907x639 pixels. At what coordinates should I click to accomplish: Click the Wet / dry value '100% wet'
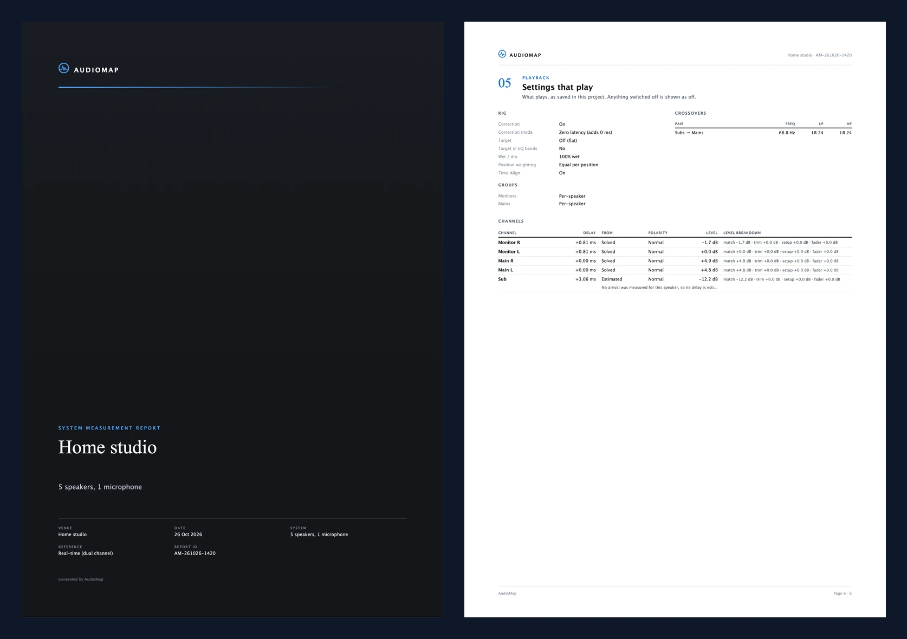coord(569,157)
